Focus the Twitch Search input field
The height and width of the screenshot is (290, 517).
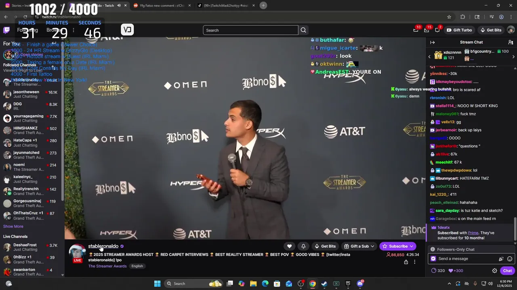[250, 30]
